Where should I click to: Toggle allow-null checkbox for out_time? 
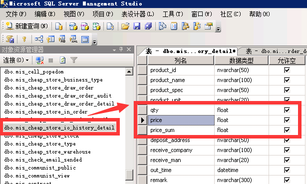(x=287, y=170)
